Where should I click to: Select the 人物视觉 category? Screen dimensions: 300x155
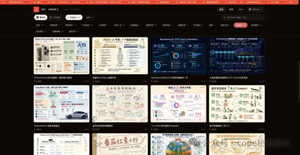(x=103, y=25)
